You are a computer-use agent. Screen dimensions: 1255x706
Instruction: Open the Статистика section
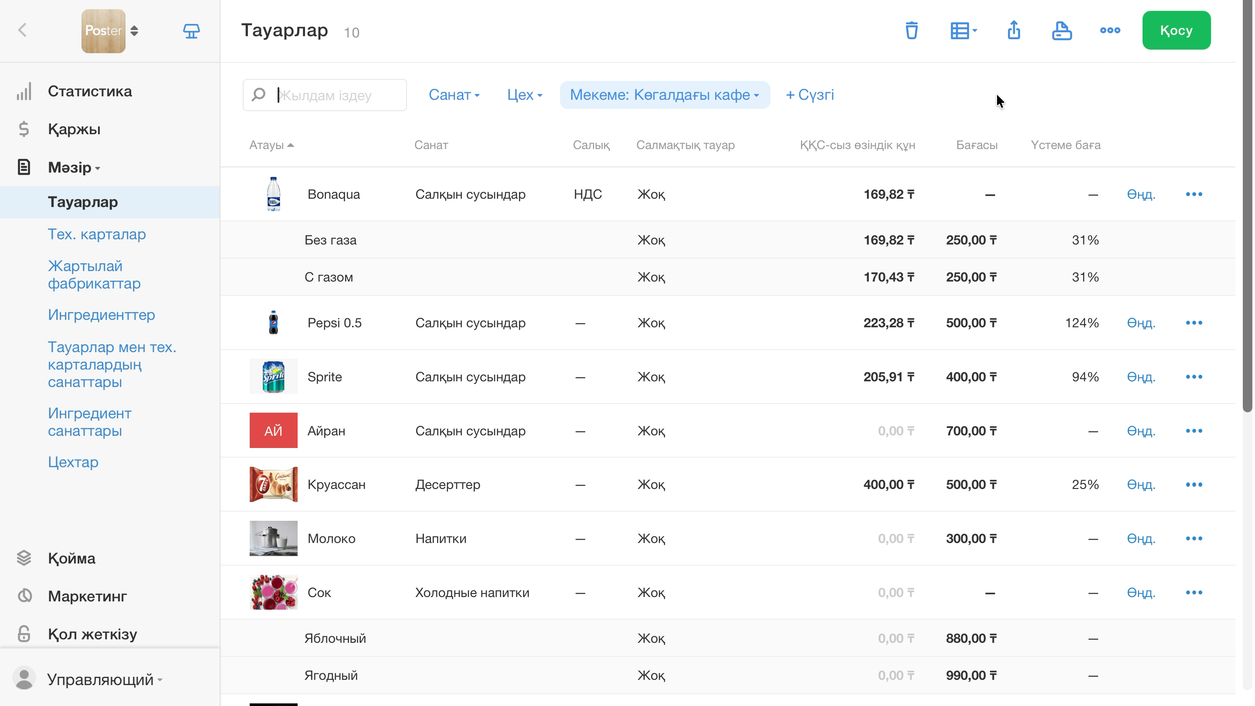90,91
